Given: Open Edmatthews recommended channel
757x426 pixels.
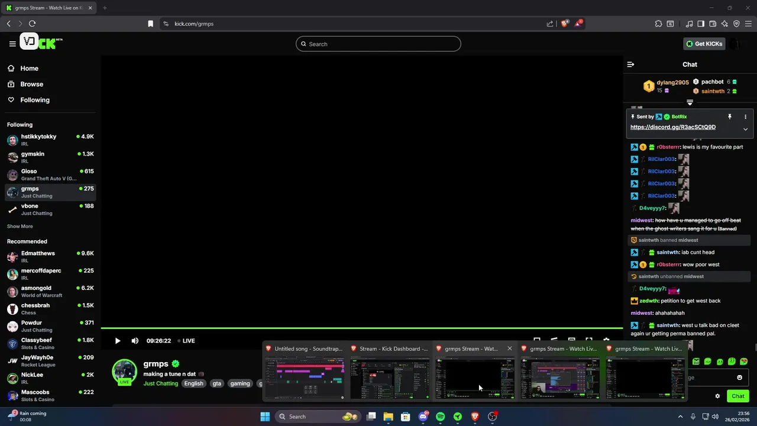Looking at the screenshot, I should point(50,256).
